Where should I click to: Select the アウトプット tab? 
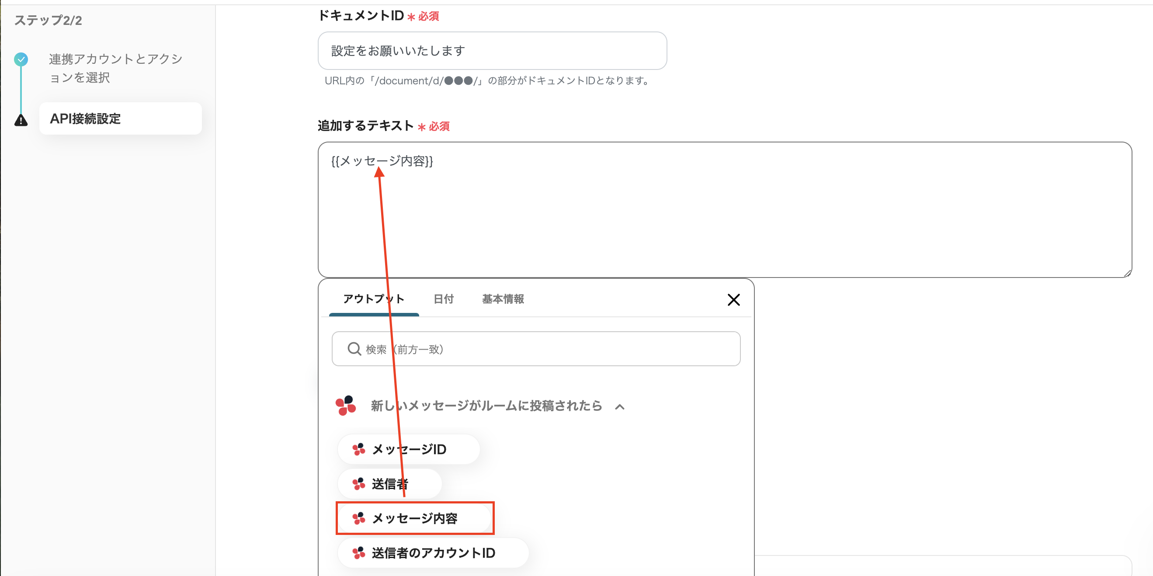click(x=373, y=299)
